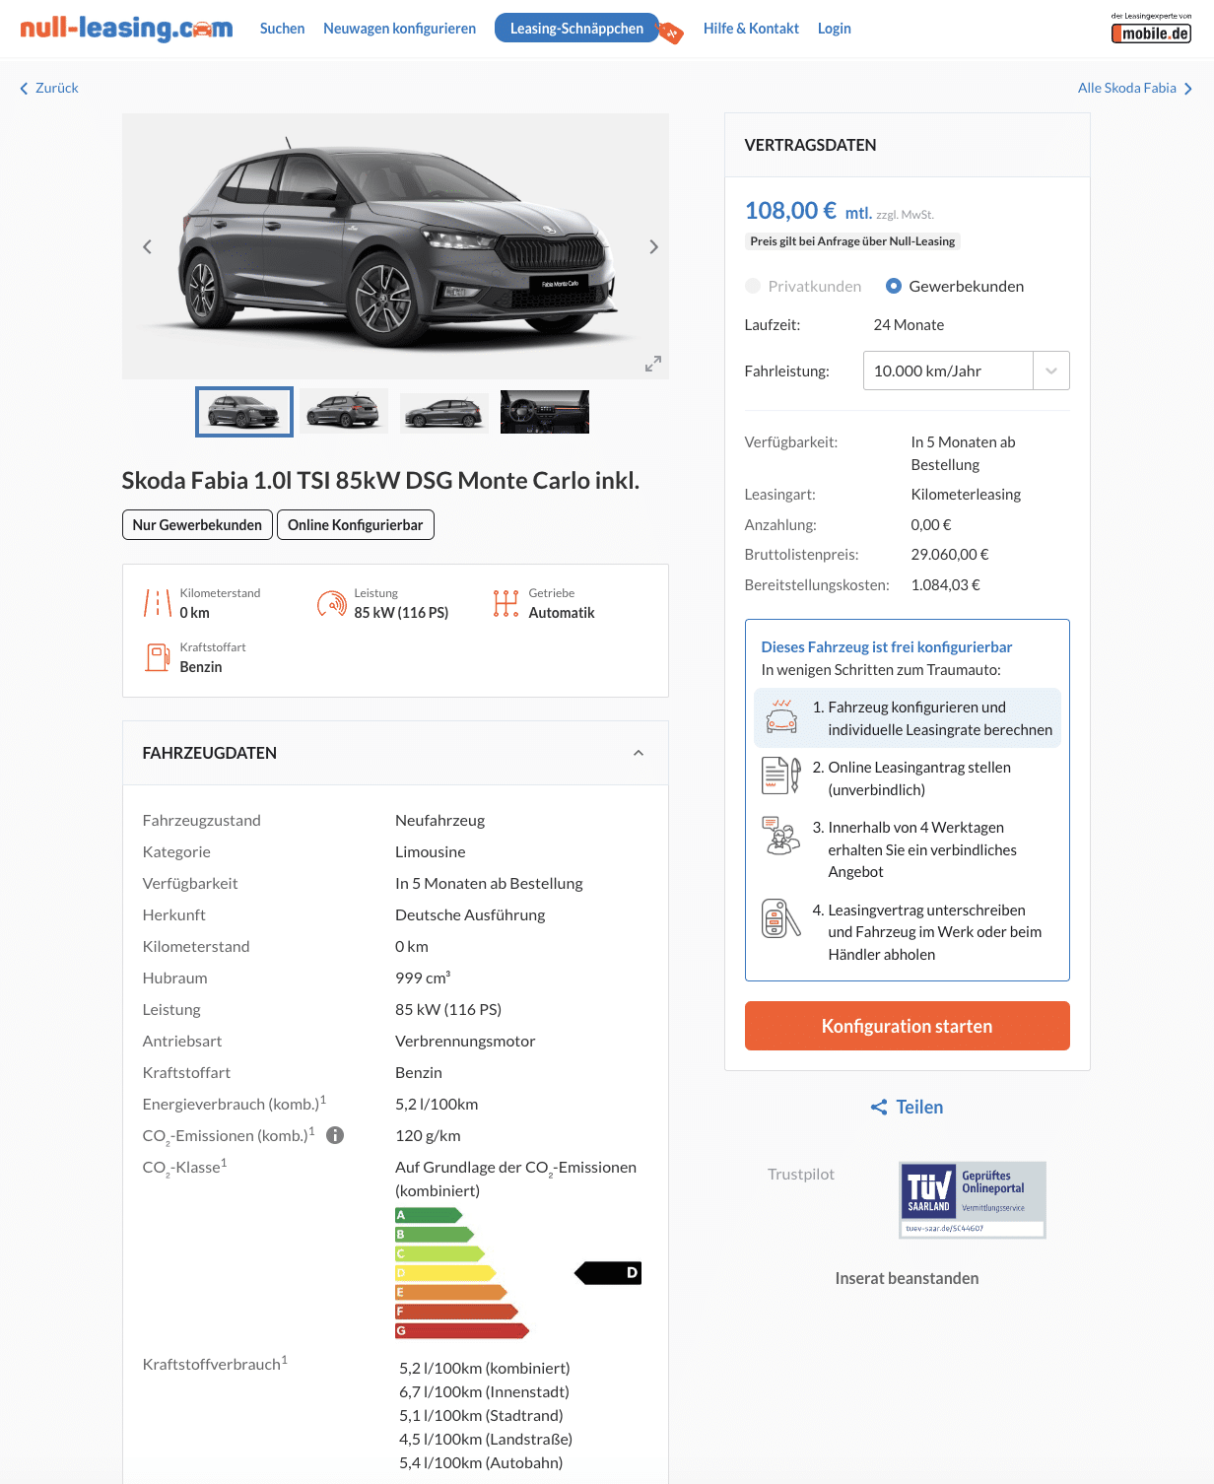1214x1484 pixels.
Task: Click the Kraftstoffart fuel pump icon
Action: click(x=158, y=657)
